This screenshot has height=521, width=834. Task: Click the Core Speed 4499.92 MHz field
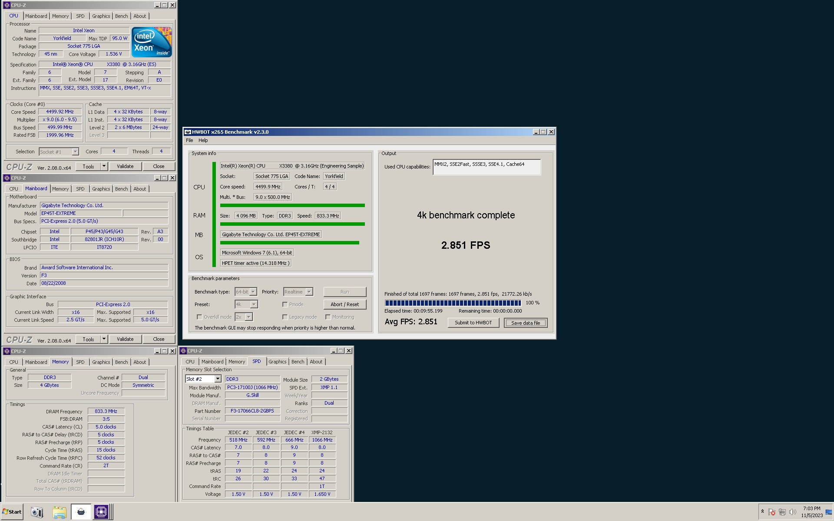60,112
